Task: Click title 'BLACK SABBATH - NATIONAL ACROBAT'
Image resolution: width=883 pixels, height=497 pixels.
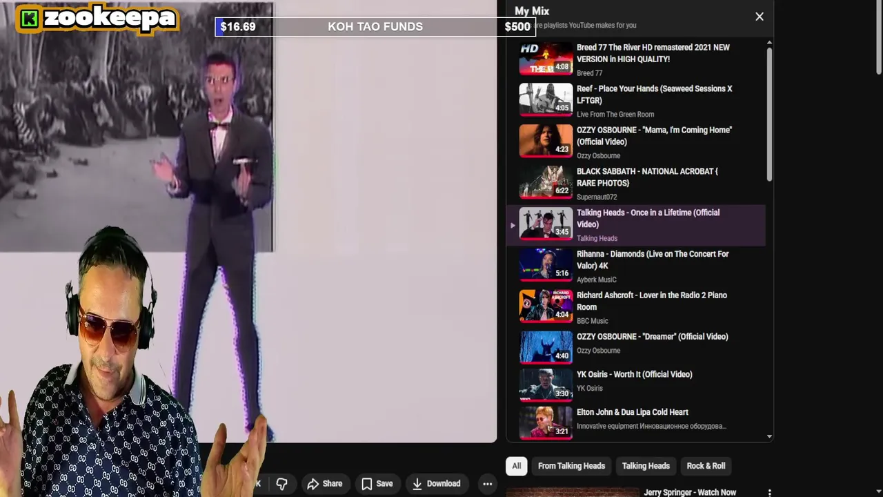Action: (x=647, y=177)
